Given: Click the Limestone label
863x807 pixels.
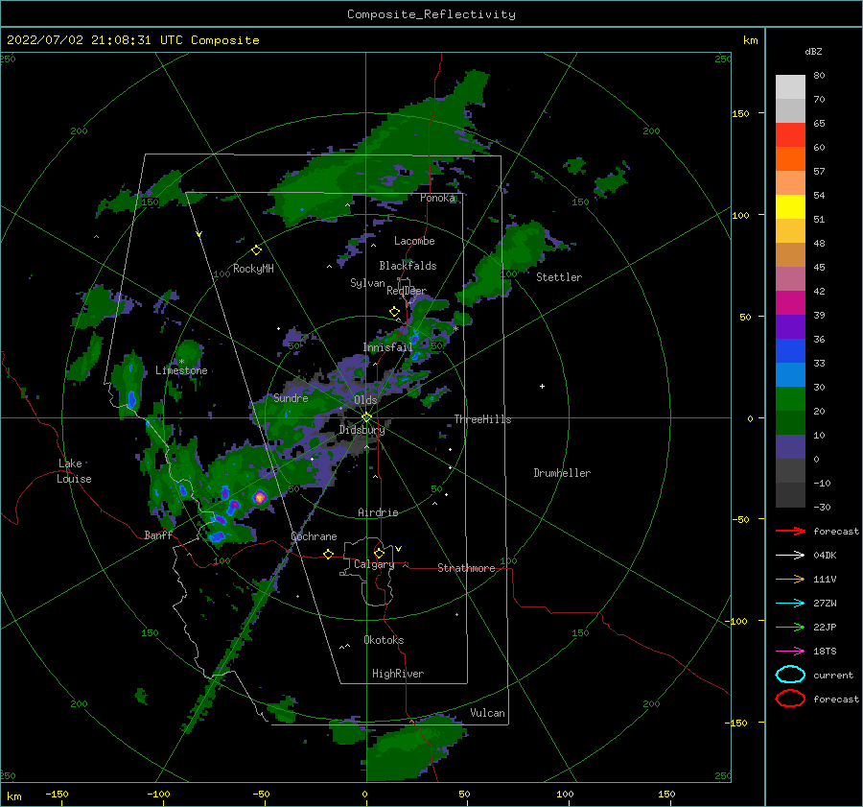Looking at the screenshot, I should (181, 370).
